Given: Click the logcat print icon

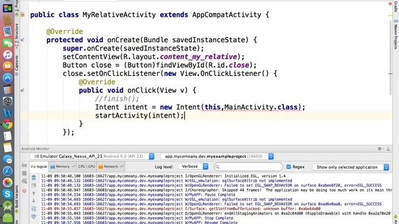Looking at the screenshot, I should (x=34, y=217).
